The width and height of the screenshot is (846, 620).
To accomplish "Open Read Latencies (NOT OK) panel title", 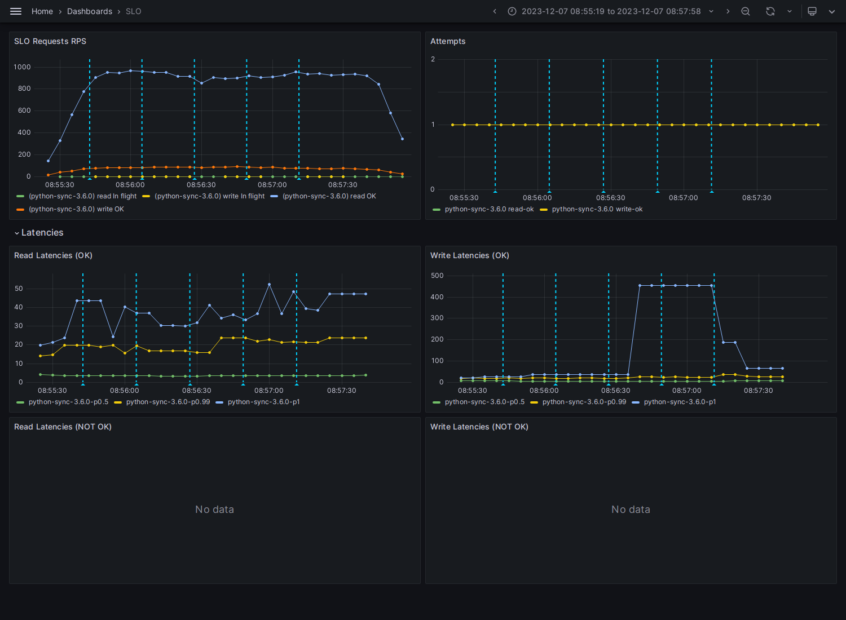I will coord(63,427).
